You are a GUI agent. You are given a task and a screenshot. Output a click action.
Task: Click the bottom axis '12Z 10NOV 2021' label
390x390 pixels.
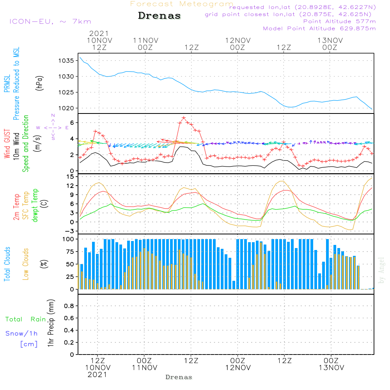(98, 368)
